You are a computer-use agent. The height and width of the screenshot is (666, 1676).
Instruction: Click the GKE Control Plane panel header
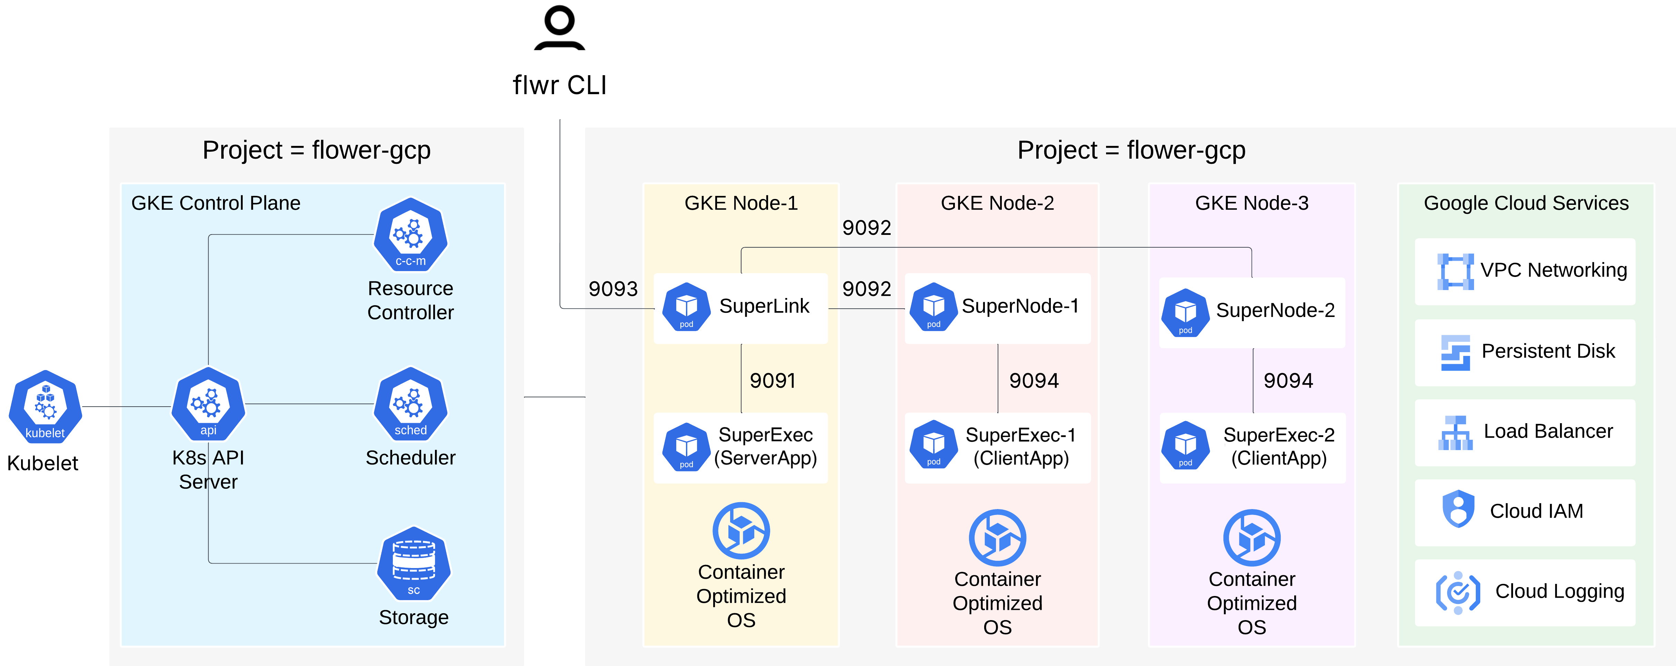(x=215, y=203)
